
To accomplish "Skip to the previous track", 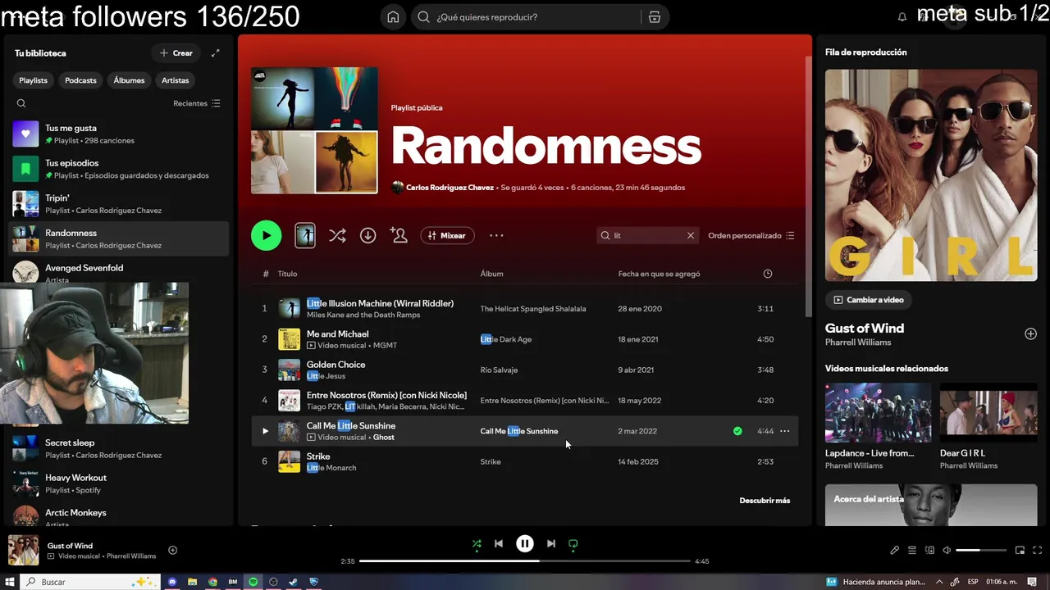I will click(499, 543).
